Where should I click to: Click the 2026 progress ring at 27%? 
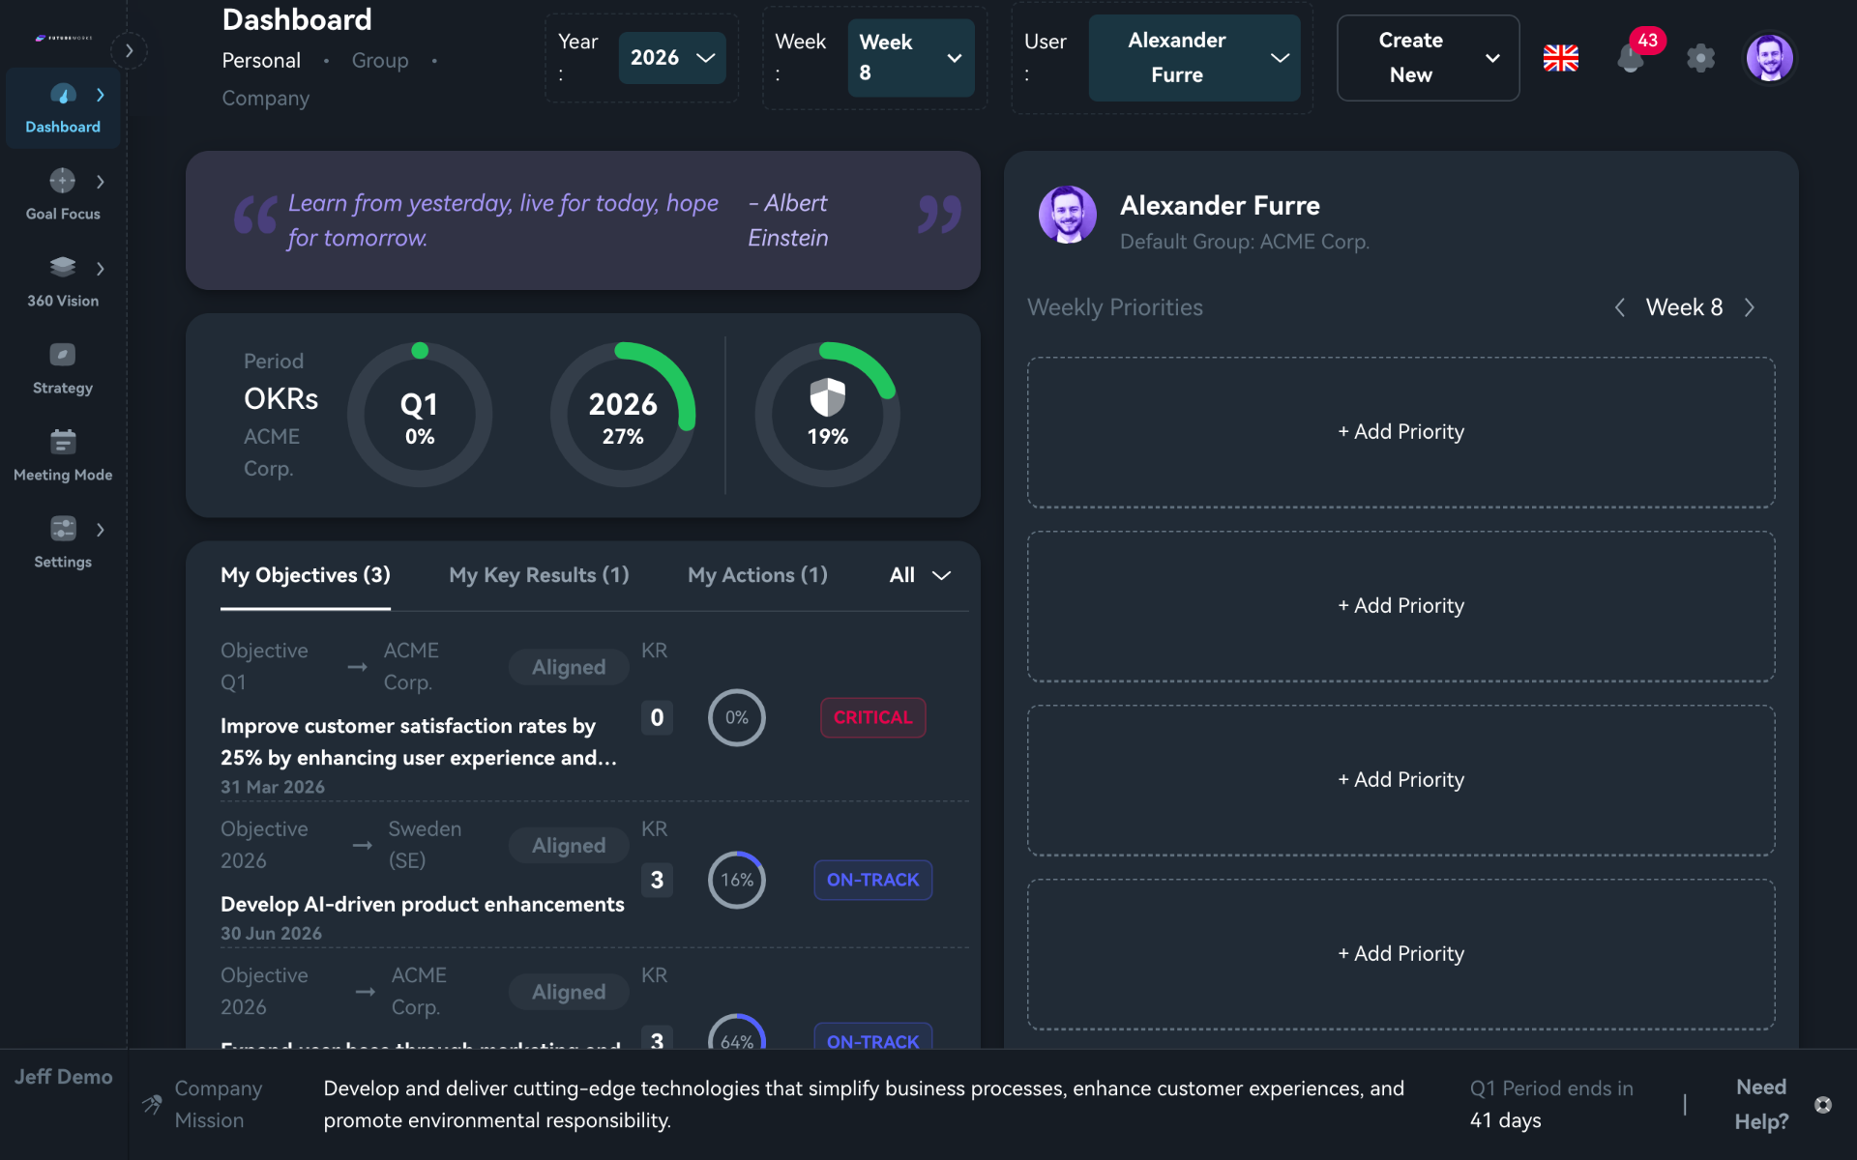(623, 416)
